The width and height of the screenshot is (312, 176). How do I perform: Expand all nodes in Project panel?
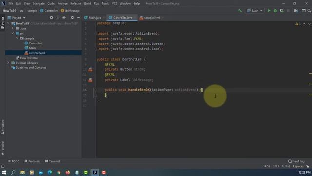(58, 18)
